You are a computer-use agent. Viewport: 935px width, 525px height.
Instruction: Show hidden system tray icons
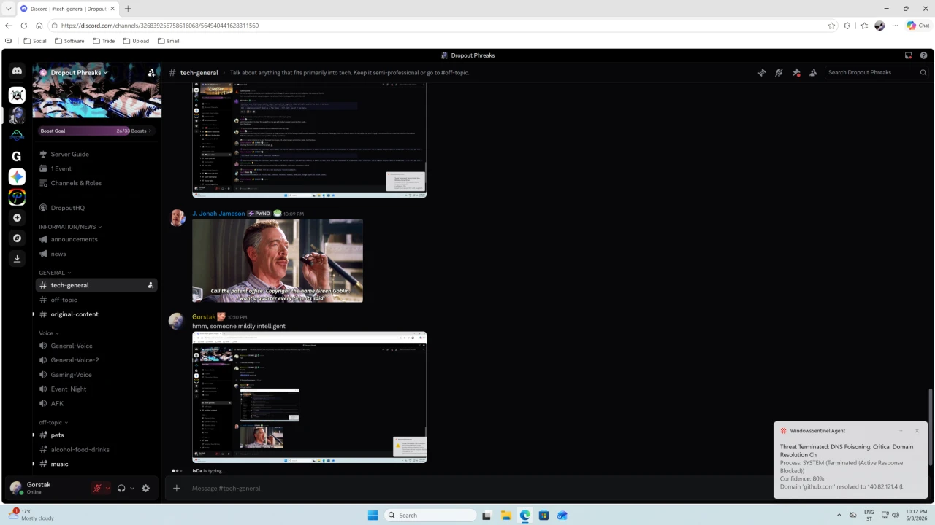point(839,515)
